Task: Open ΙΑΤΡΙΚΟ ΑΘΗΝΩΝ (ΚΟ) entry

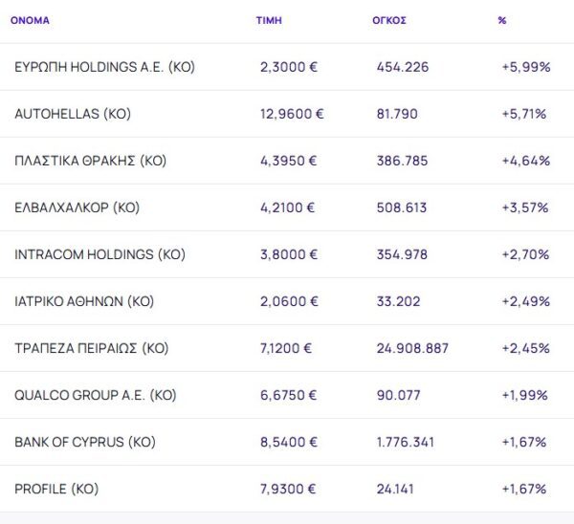Action: pos(84,301)
